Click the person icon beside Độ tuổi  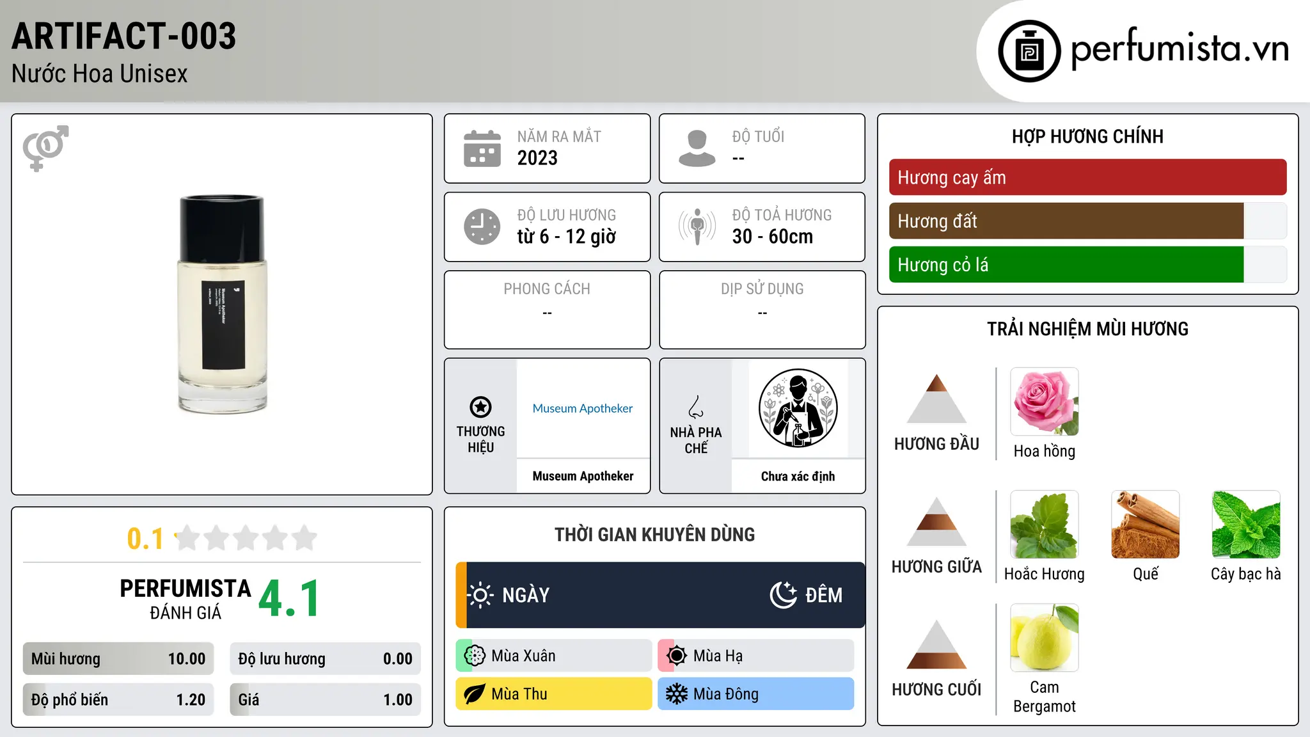(x=697, y=148)
